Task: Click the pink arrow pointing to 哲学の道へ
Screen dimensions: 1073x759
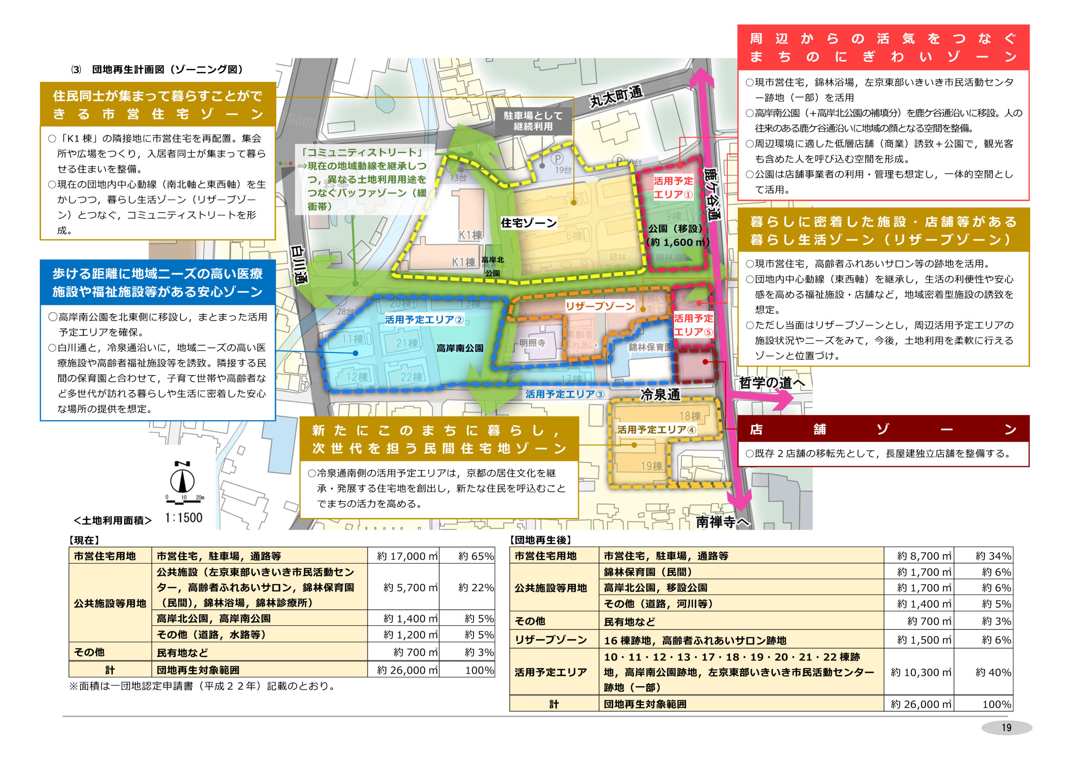Action: tap(763, 399)
